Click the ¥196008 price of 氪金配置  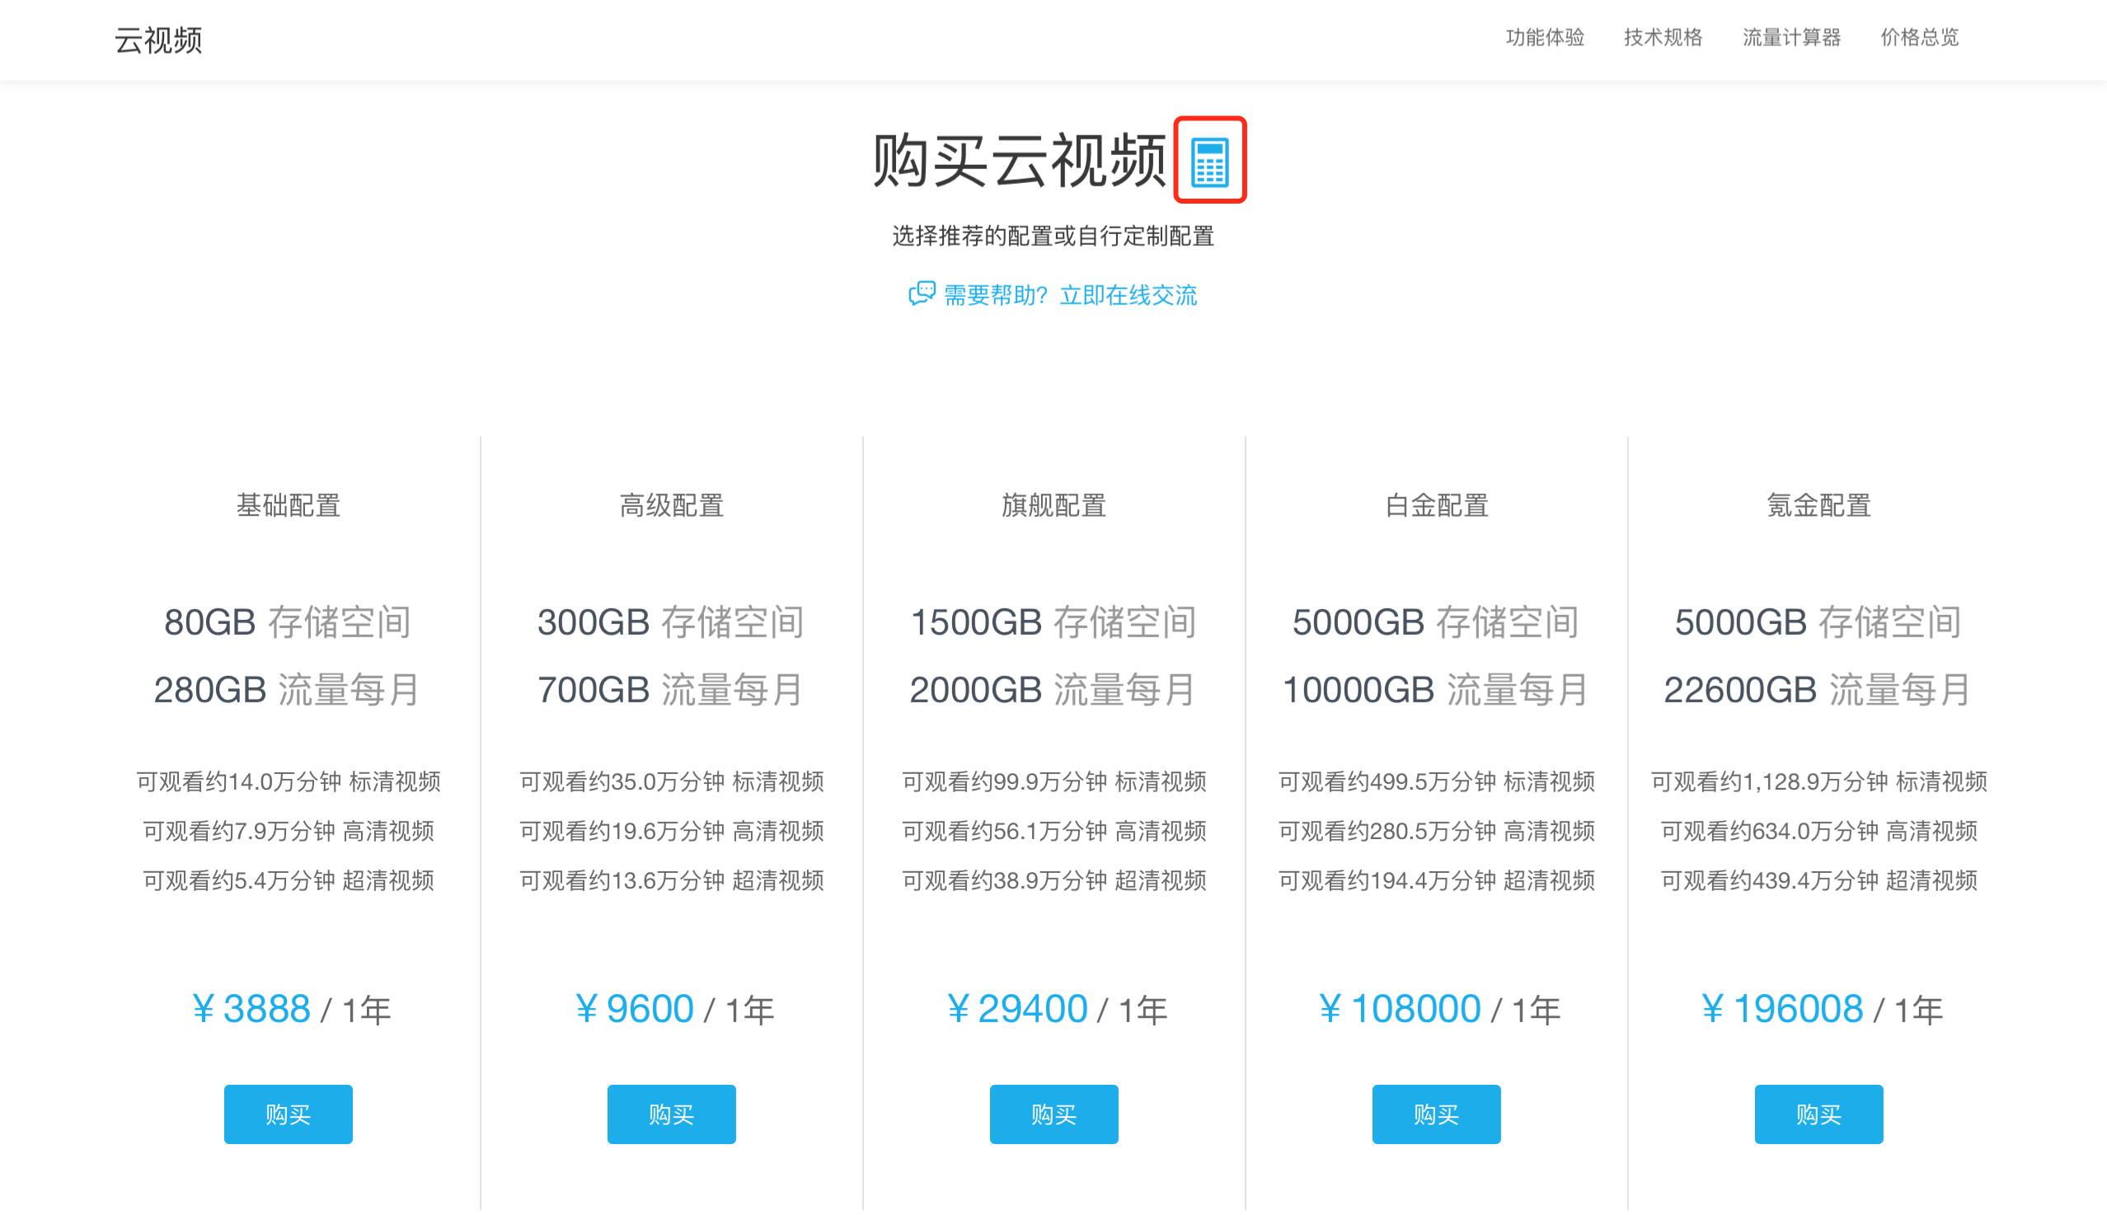pos(1781,1009)
